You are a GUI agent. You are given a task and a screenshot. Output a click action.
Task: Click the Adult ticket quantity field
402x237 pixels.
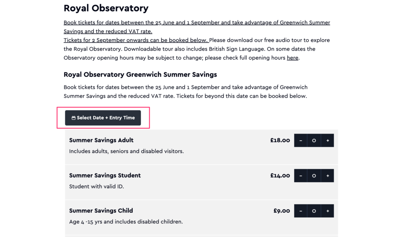[314, 140]
